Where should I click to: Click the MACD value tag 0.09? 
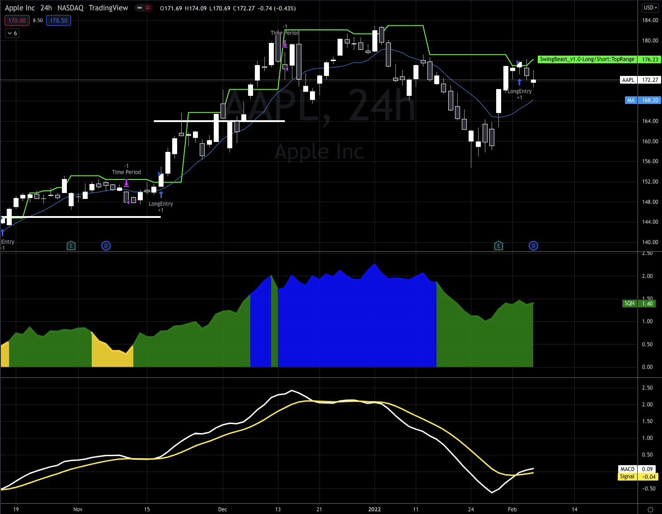pos(648,469)
